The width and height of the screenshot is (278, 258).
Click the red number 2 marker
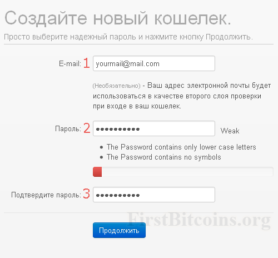pos(87,128)
